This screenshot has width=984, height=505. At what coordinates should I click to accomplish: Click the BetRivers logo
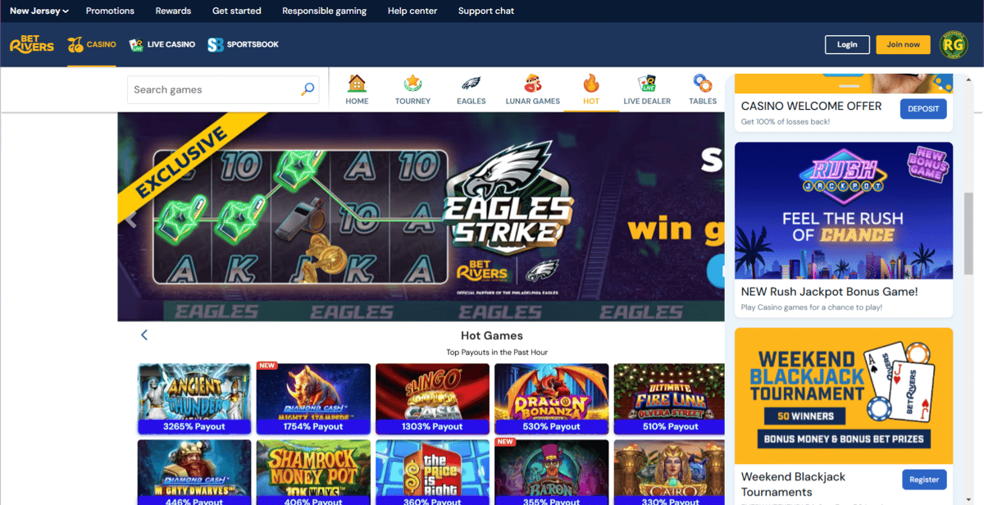[32, 44]
